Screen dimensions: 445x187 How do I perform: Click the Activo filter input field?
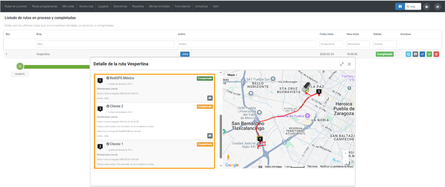(x=247, y=44)
